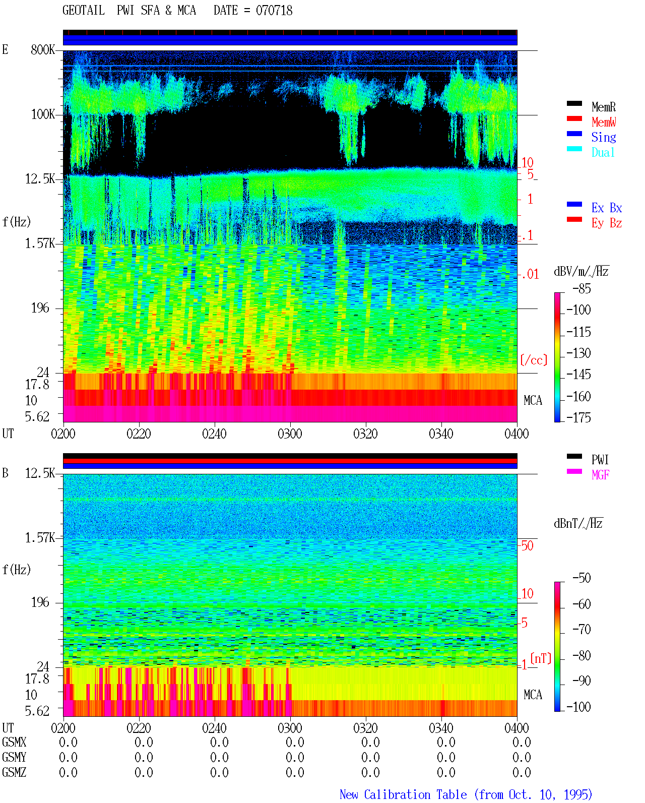The image size is (645, 803).
Task: Click the GSMX row label
Action: pos(14,743)
